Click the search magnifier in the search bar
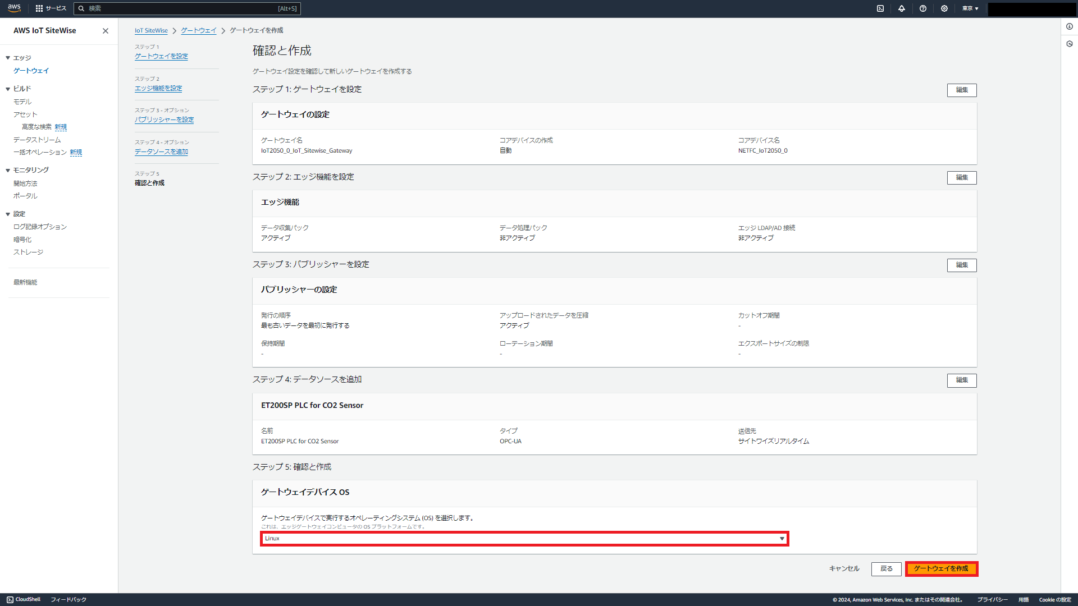1078x606 pixels. (82, 8)
